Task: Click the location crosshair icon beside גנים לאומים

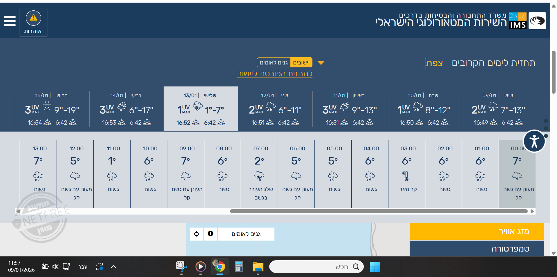Action: point(196,234)
